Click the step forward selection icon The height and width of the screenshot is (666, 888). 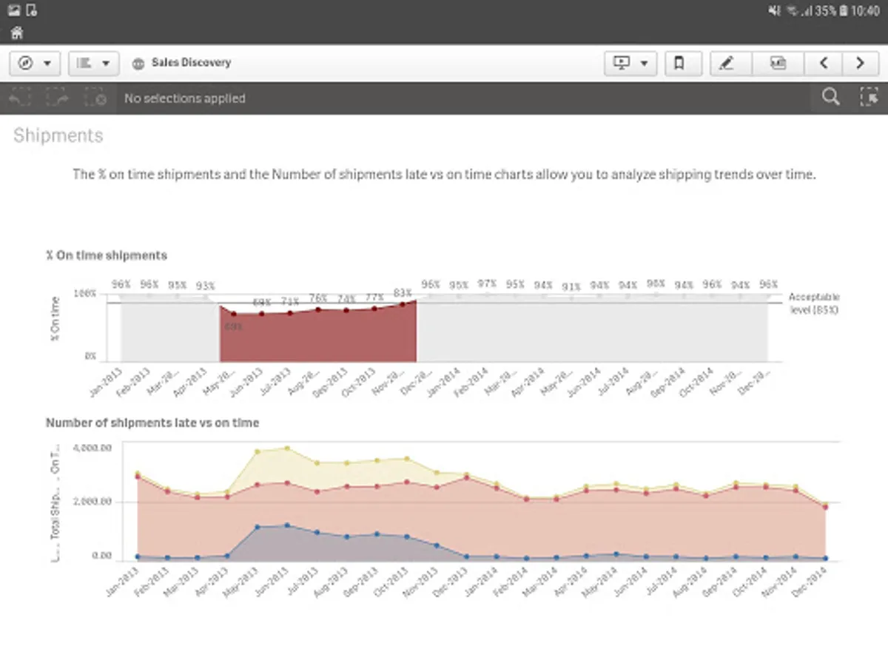point(58,98)
